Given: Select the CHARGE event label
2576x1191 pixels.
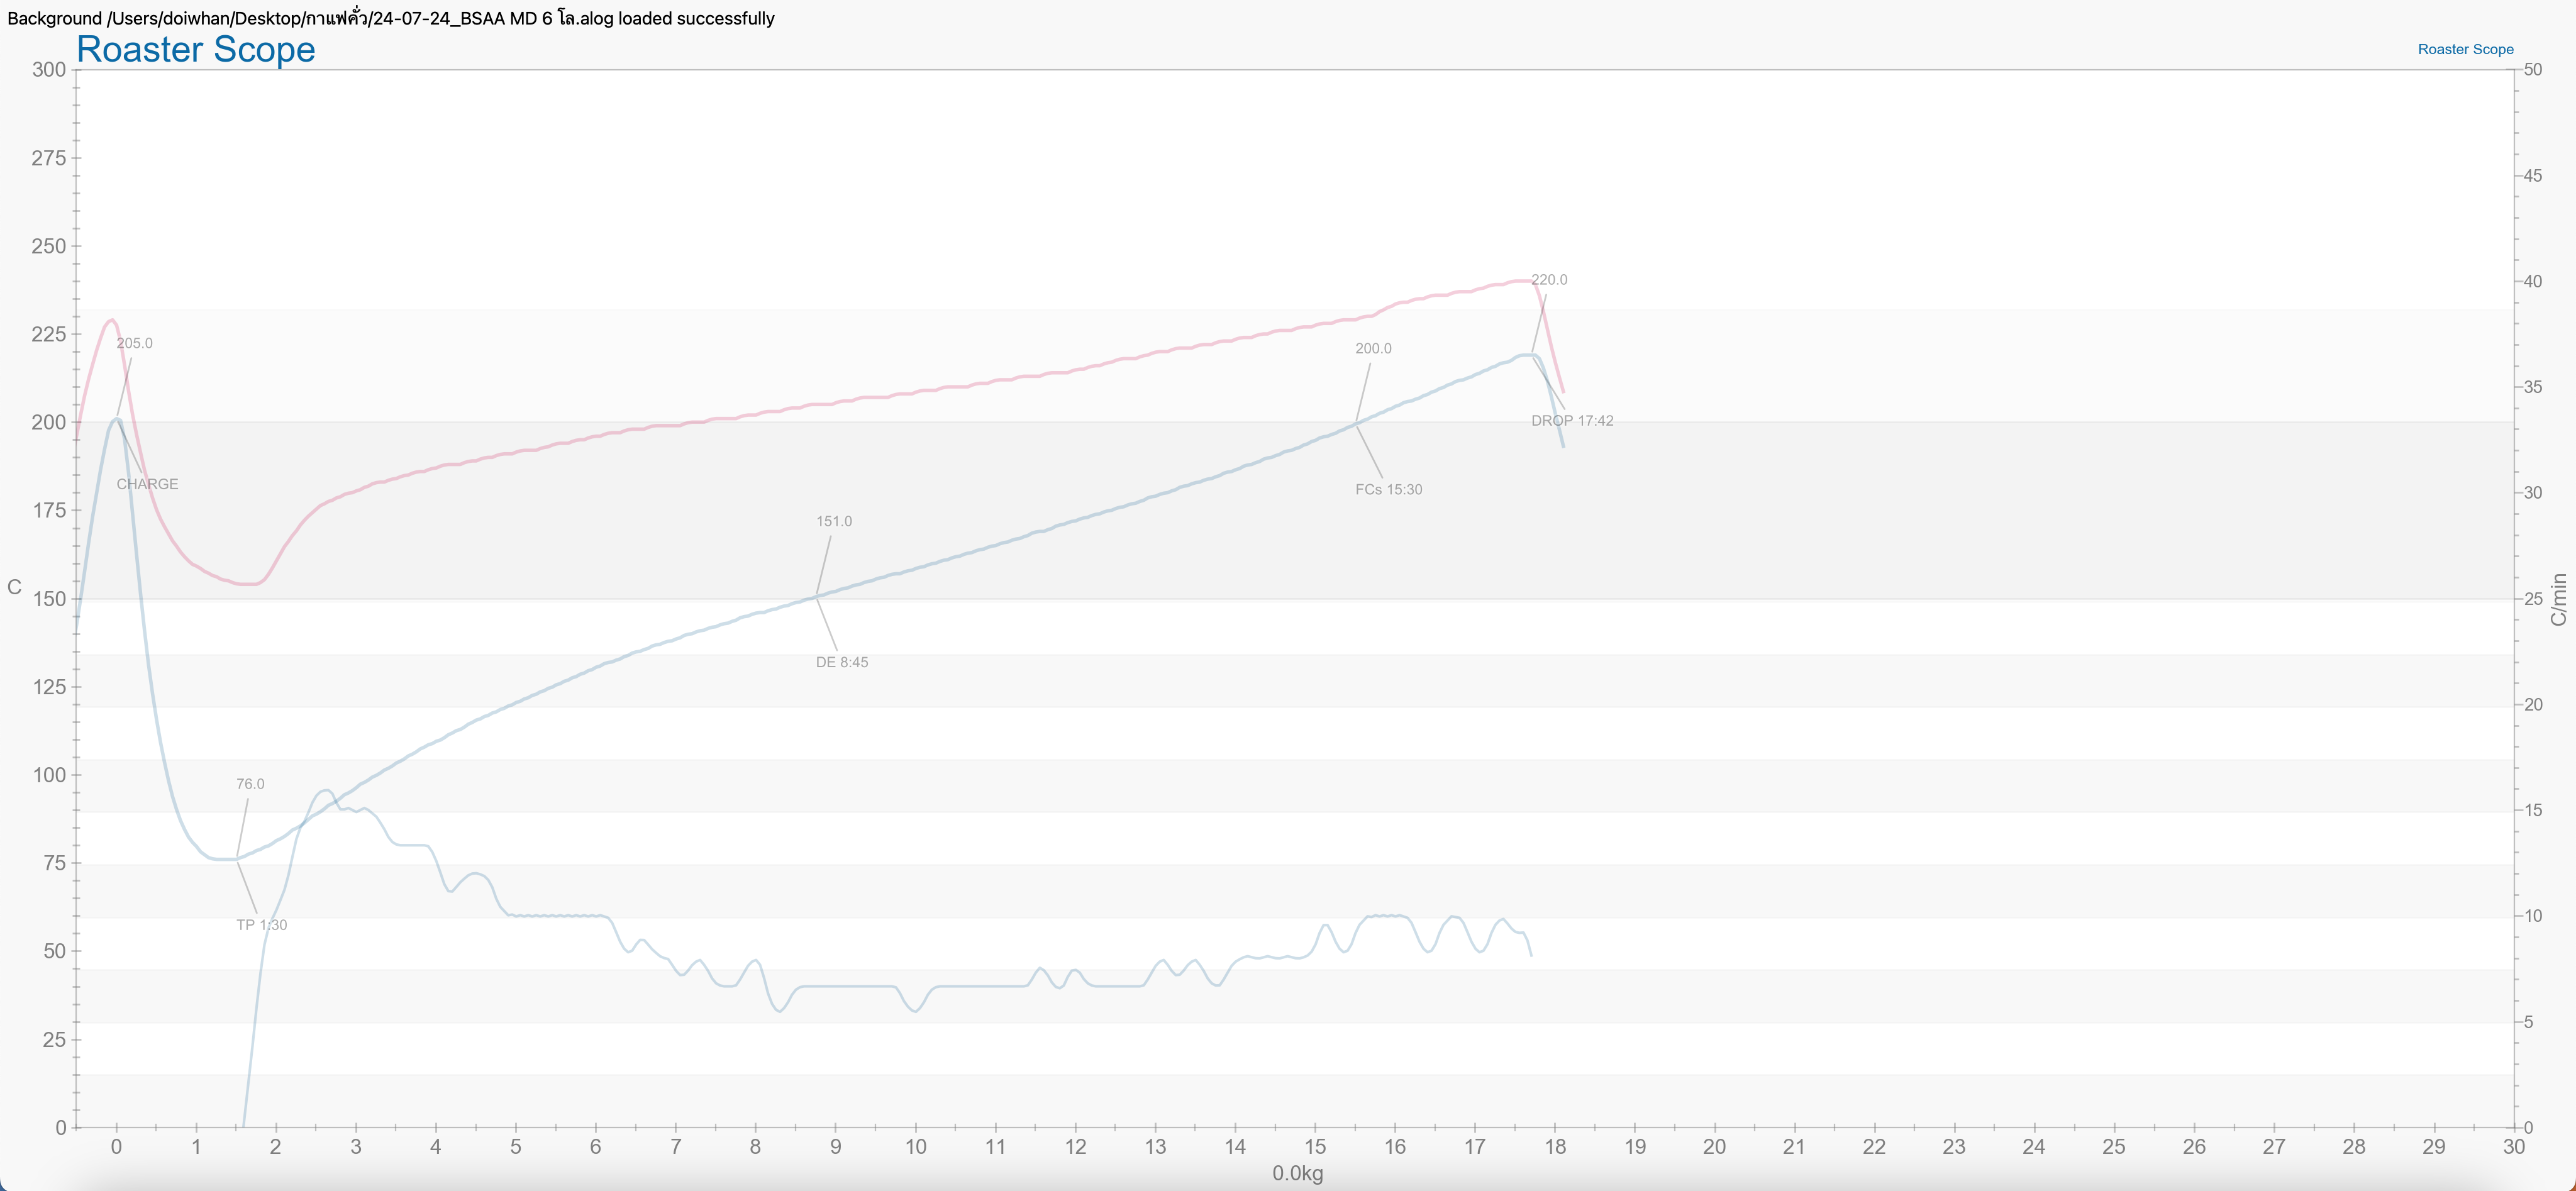Looking at the screenshot, I should click(147, 484).
